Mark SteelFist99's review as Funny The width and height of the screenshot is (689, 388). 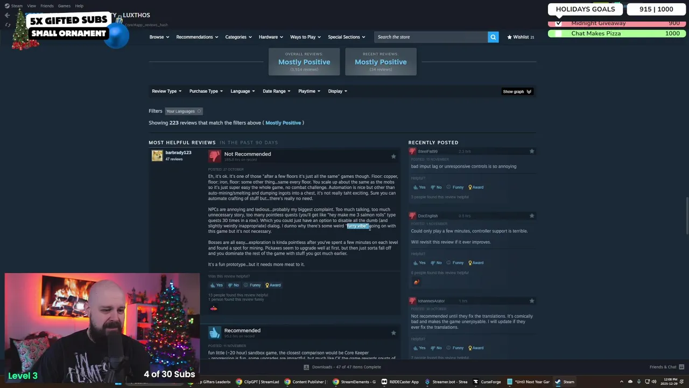455,187
